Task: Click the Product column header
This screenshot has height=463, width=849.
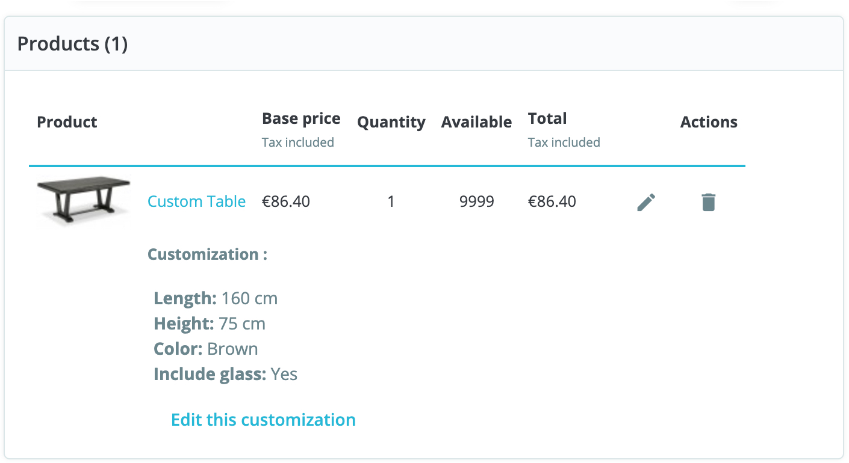Action: coord(67,122)
